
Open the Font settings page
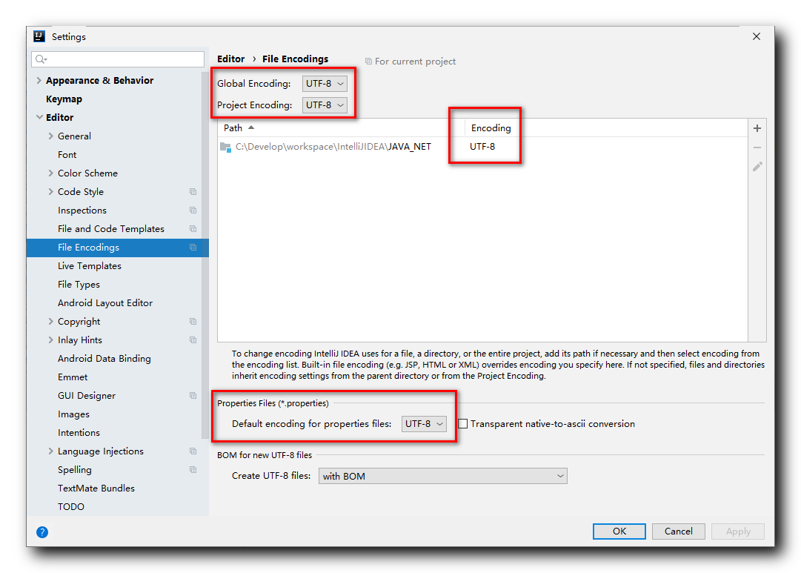[x=67, y=154]
